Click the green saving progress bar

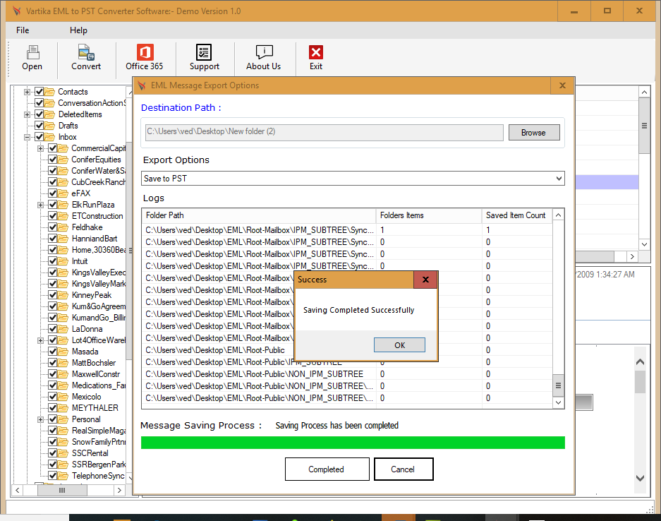coord(353,443)
